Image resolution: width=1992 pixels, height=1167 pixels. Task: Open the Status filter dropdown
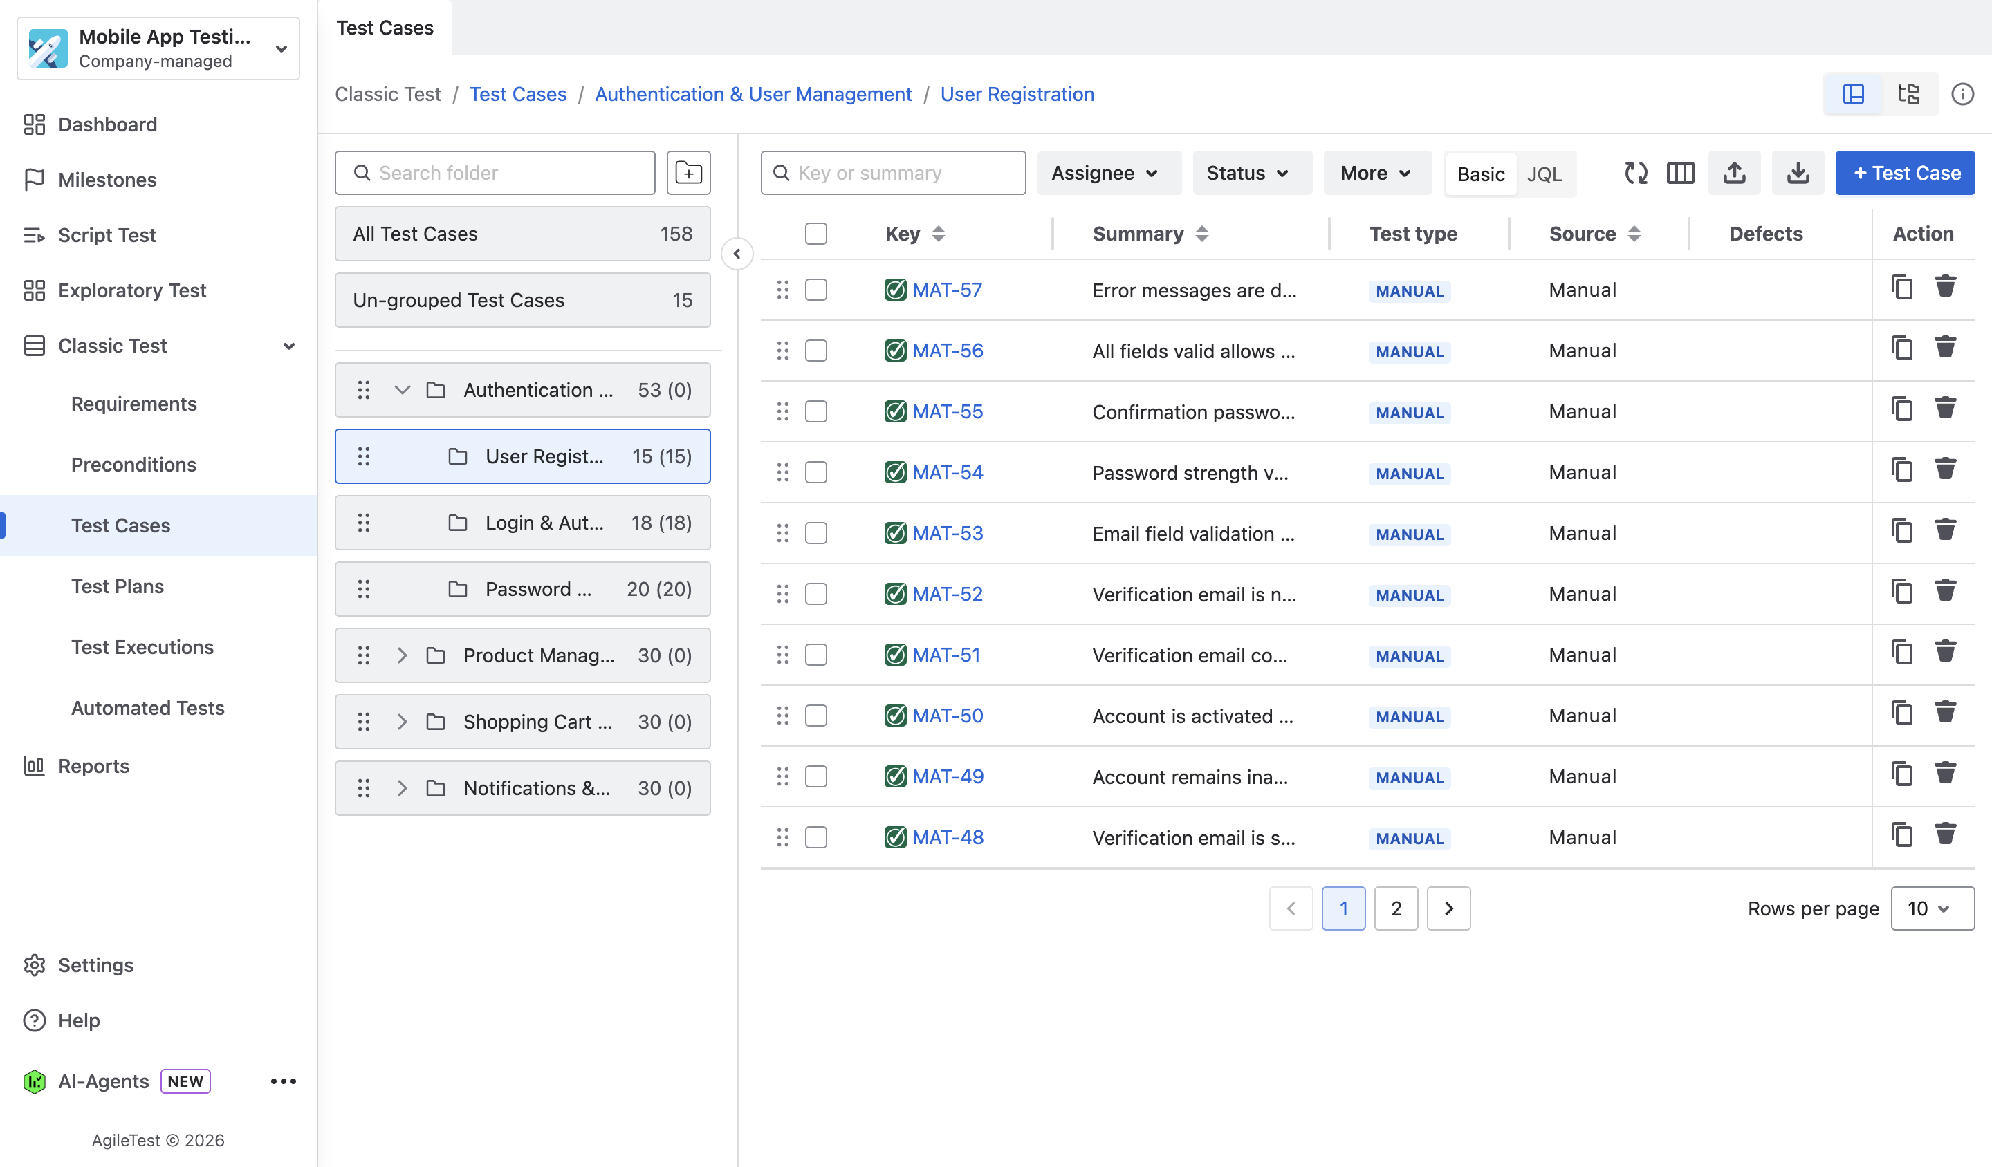[x=1251, y=172]
